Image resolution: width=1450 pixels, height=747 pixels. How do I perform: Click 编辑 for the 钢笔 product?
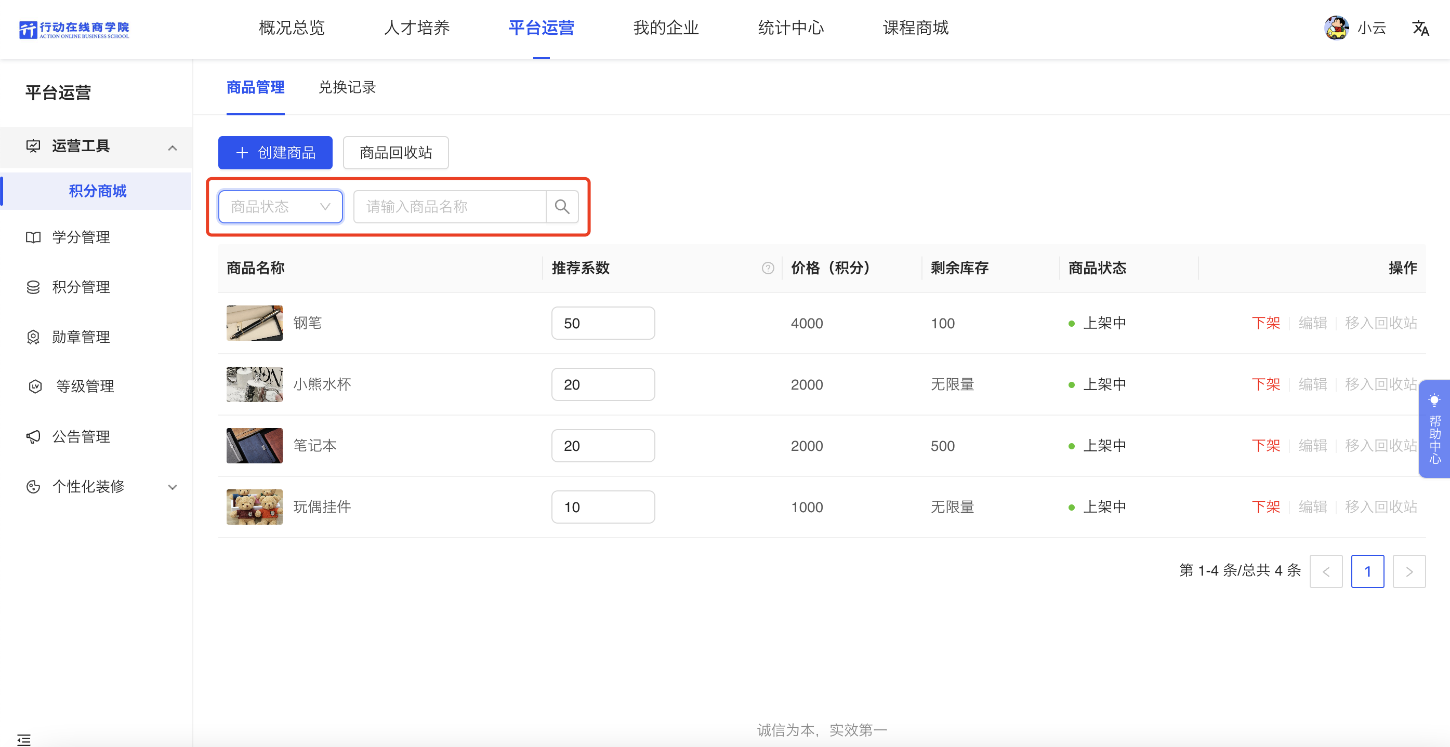tap(1313, 323)
